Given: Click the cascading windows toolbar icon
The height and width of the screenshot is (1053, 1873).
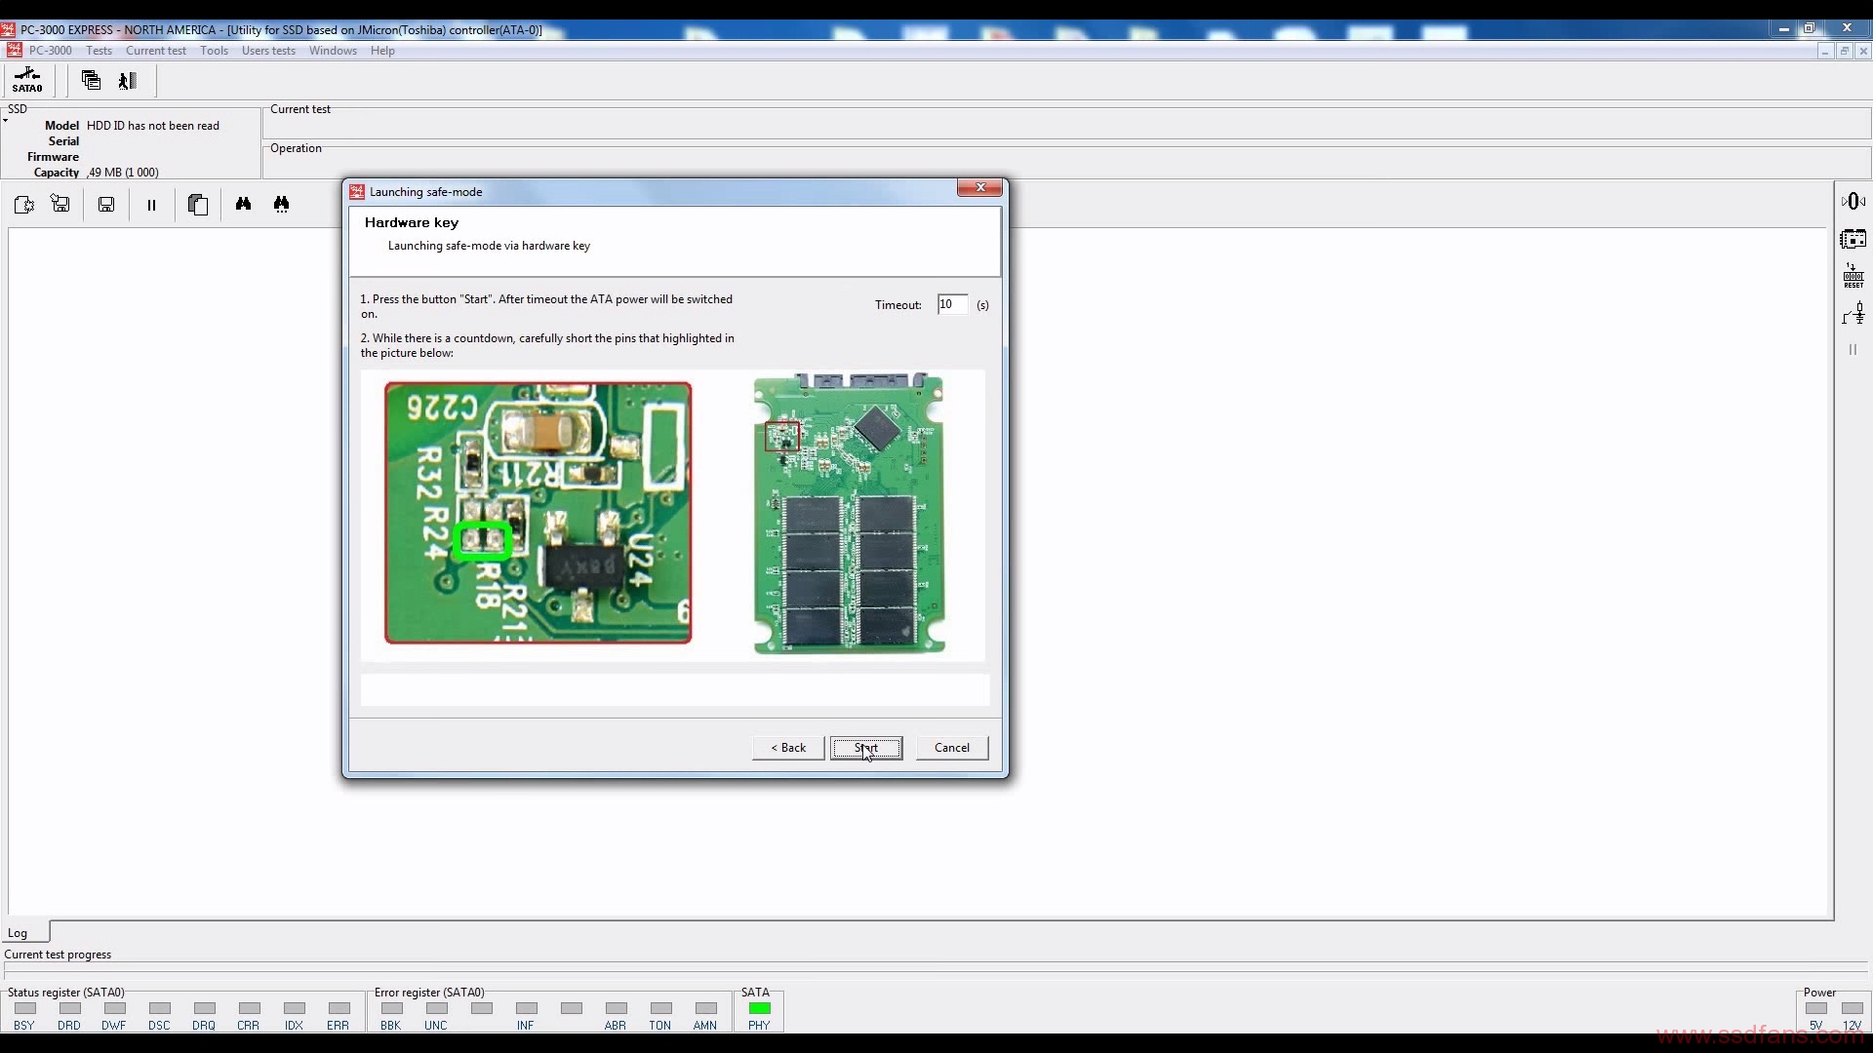Looking at the screenshot, I should (91, 80).
